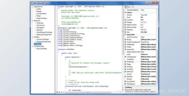Viewport: 189px width, 96px height.
Task: Select Spelling & HyperText tree item
Action: pos(44,35)
